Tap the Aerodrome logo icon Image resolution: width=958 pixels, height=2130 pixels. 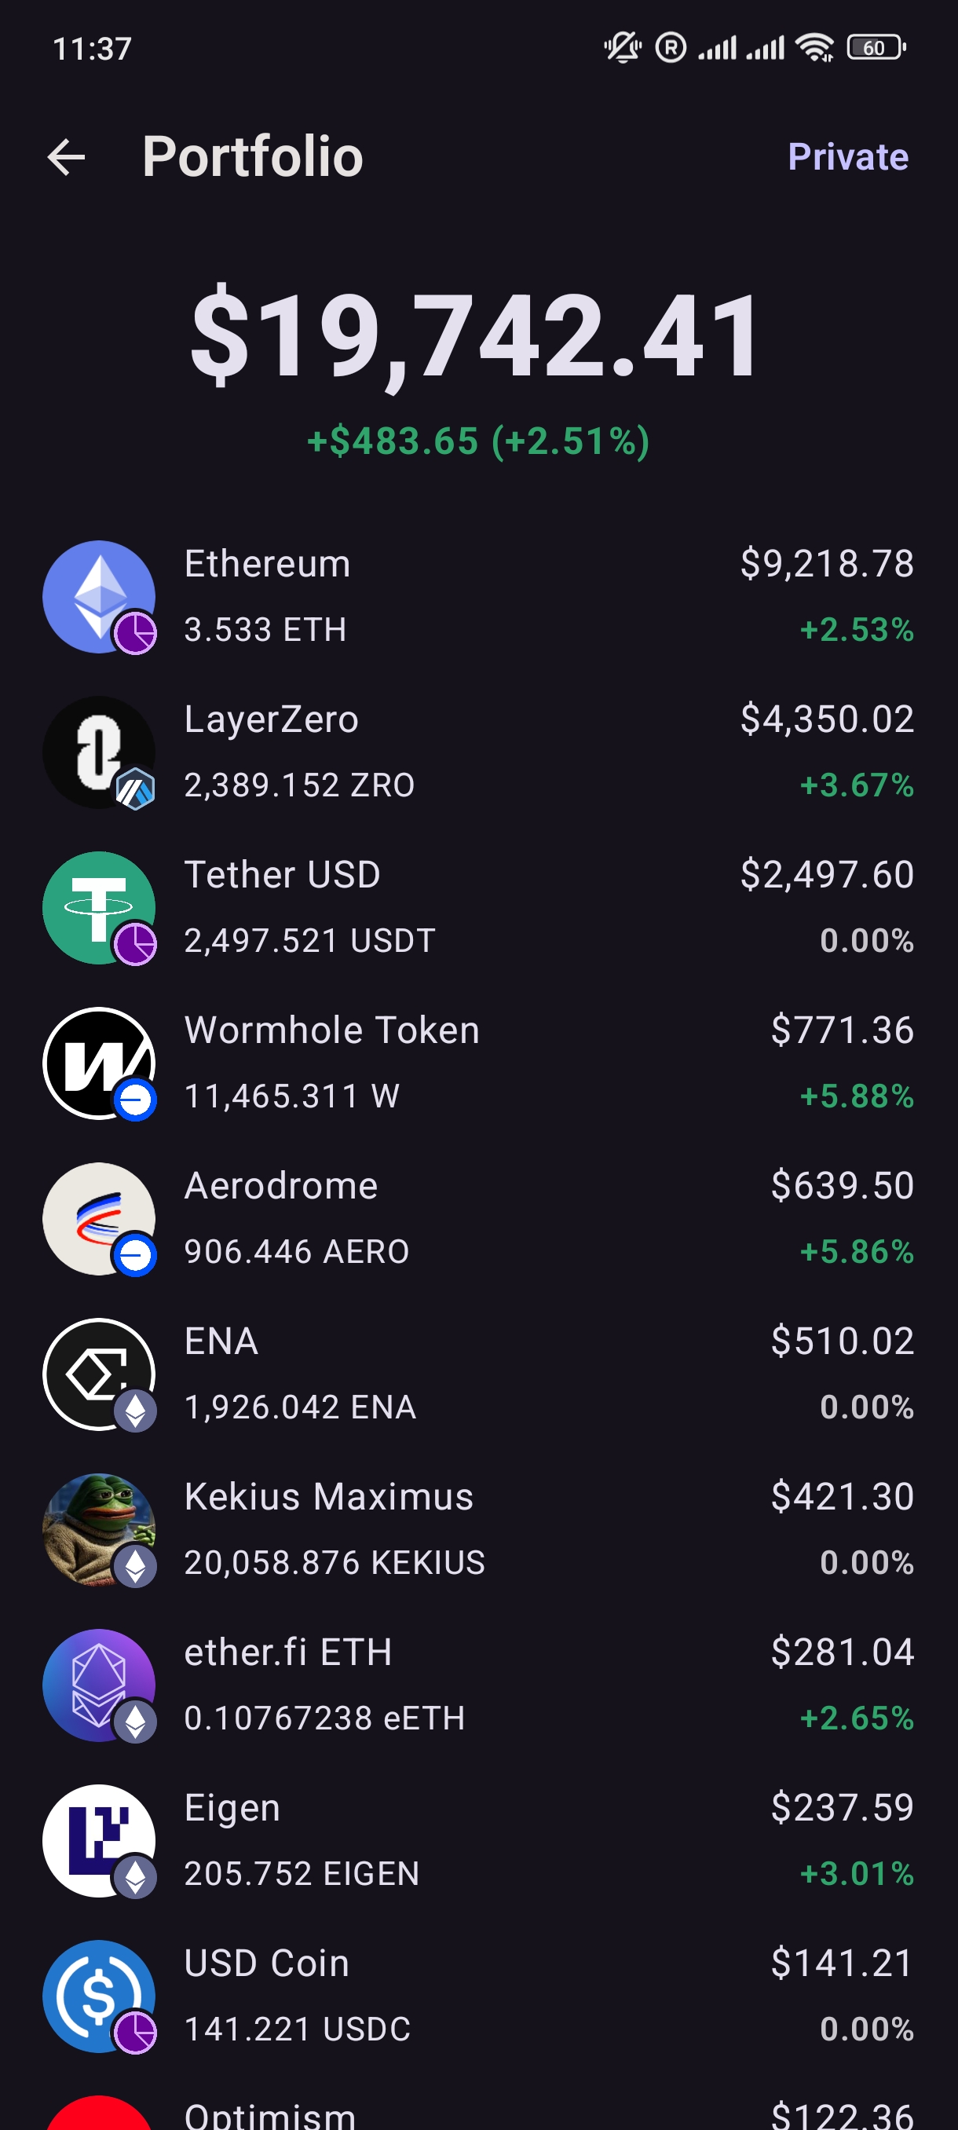(99, 1218)
